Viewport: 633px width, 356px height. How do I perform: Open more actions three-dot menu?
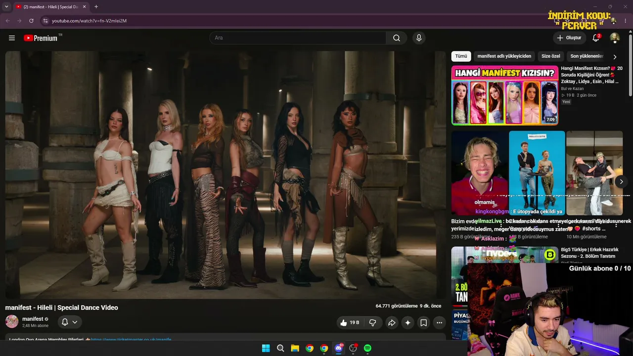click(439, 323)
